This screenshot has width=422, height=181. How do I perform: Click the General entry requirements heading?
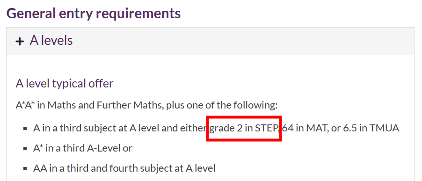pyautogui.click(x=94, y=13)
